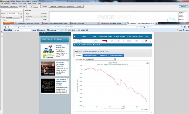Open a new Firefox tab

click(x=156, y=23)
